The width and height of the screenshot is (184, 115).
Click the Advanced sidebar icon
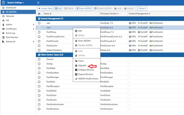tap(3, 41)
